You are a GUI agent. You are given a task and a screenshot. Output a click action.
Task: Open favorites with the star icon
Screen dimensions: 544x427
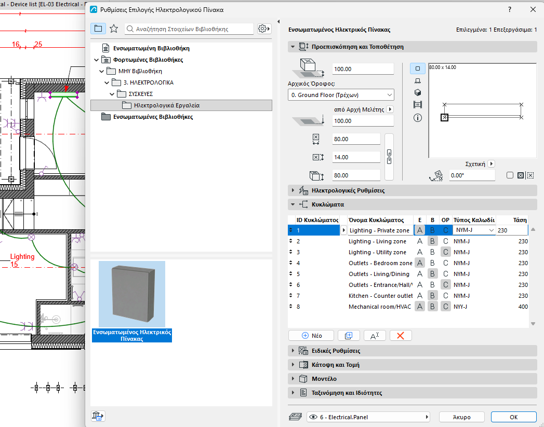114,29
